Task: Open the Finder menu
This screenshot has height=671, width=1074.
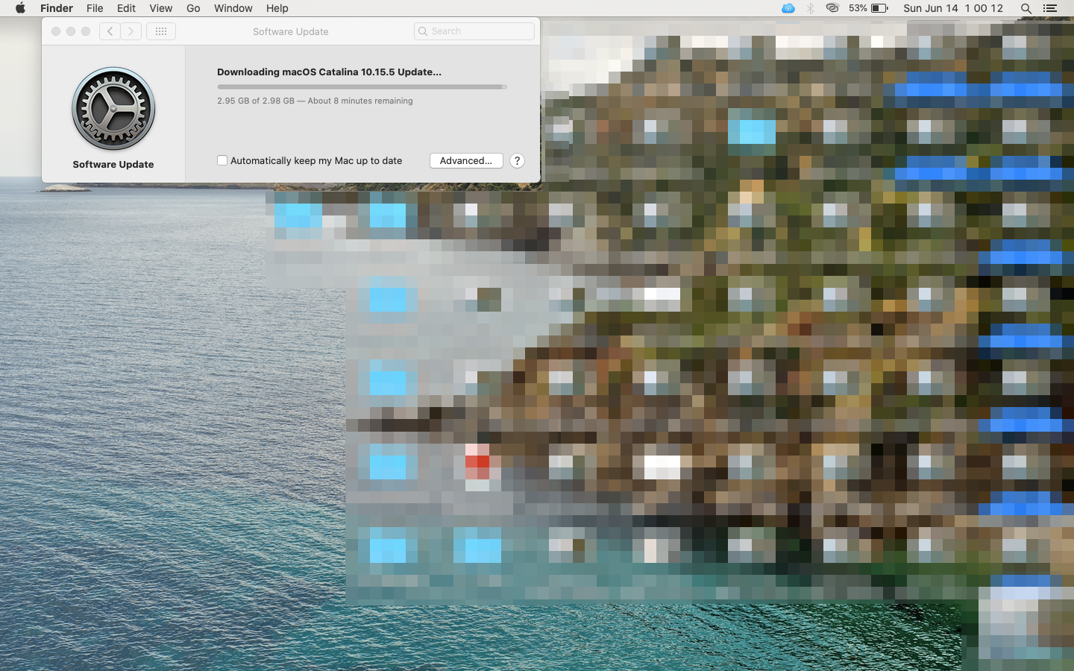Action: pyautogui.click(x=57, y=8)
